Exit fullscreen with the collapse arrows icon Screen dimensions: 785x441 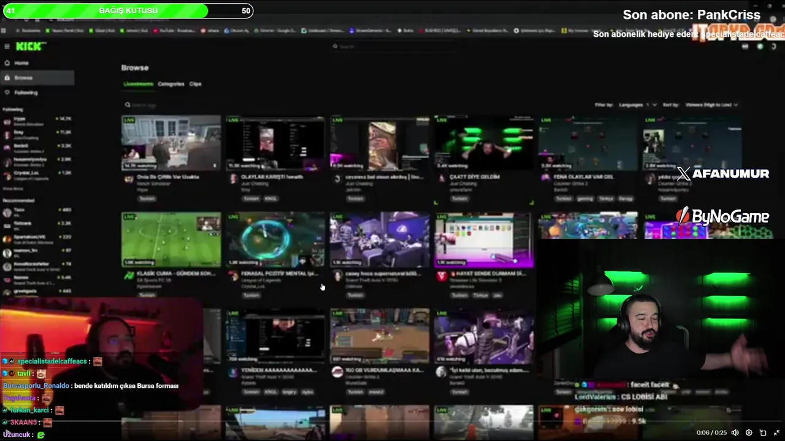(x=776, y=432)
